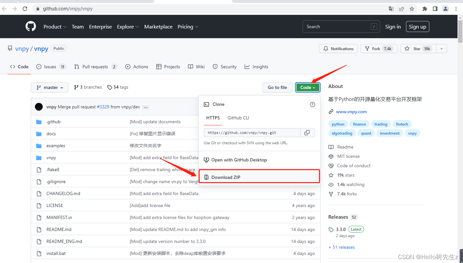Open the #3329 pull request link

click(x=103, y=107)
